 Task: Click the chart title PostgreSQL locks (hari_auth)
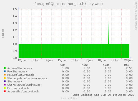pos(69,4)
